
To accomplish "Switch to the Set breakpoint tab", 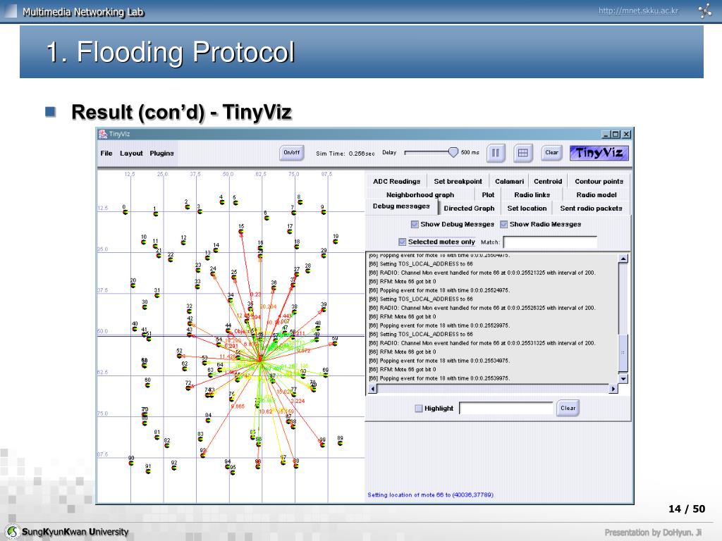I will [458, 181].
